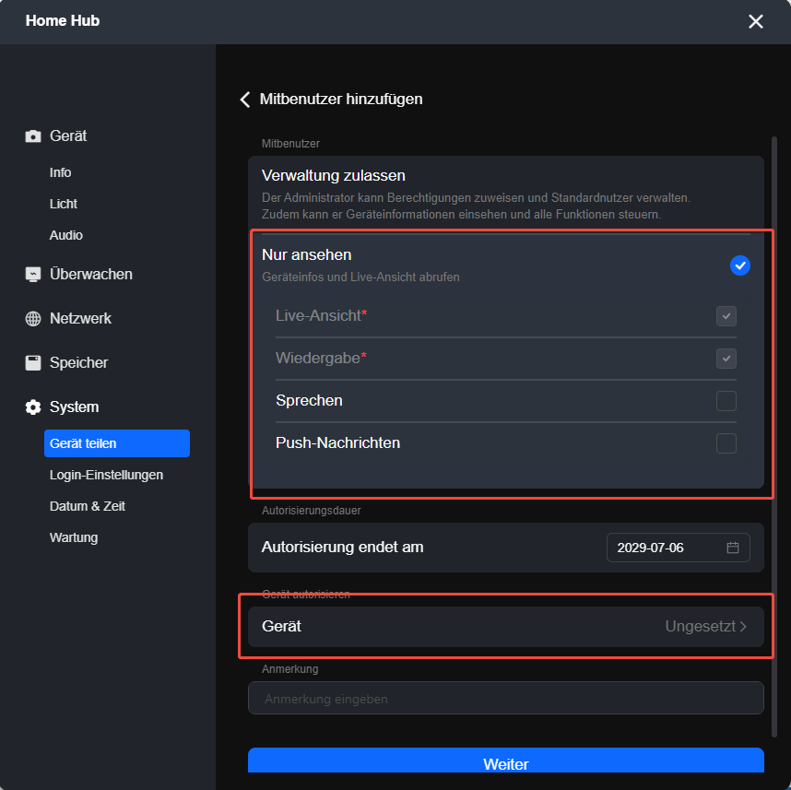Open the Gerät section camera icon

point(33,136)
